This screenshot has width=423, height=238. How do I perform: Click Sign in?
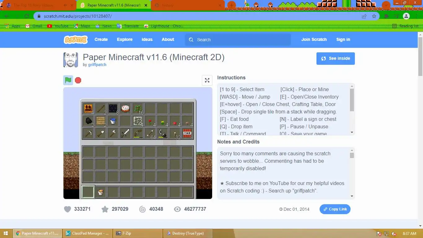(x=343, y=39)
